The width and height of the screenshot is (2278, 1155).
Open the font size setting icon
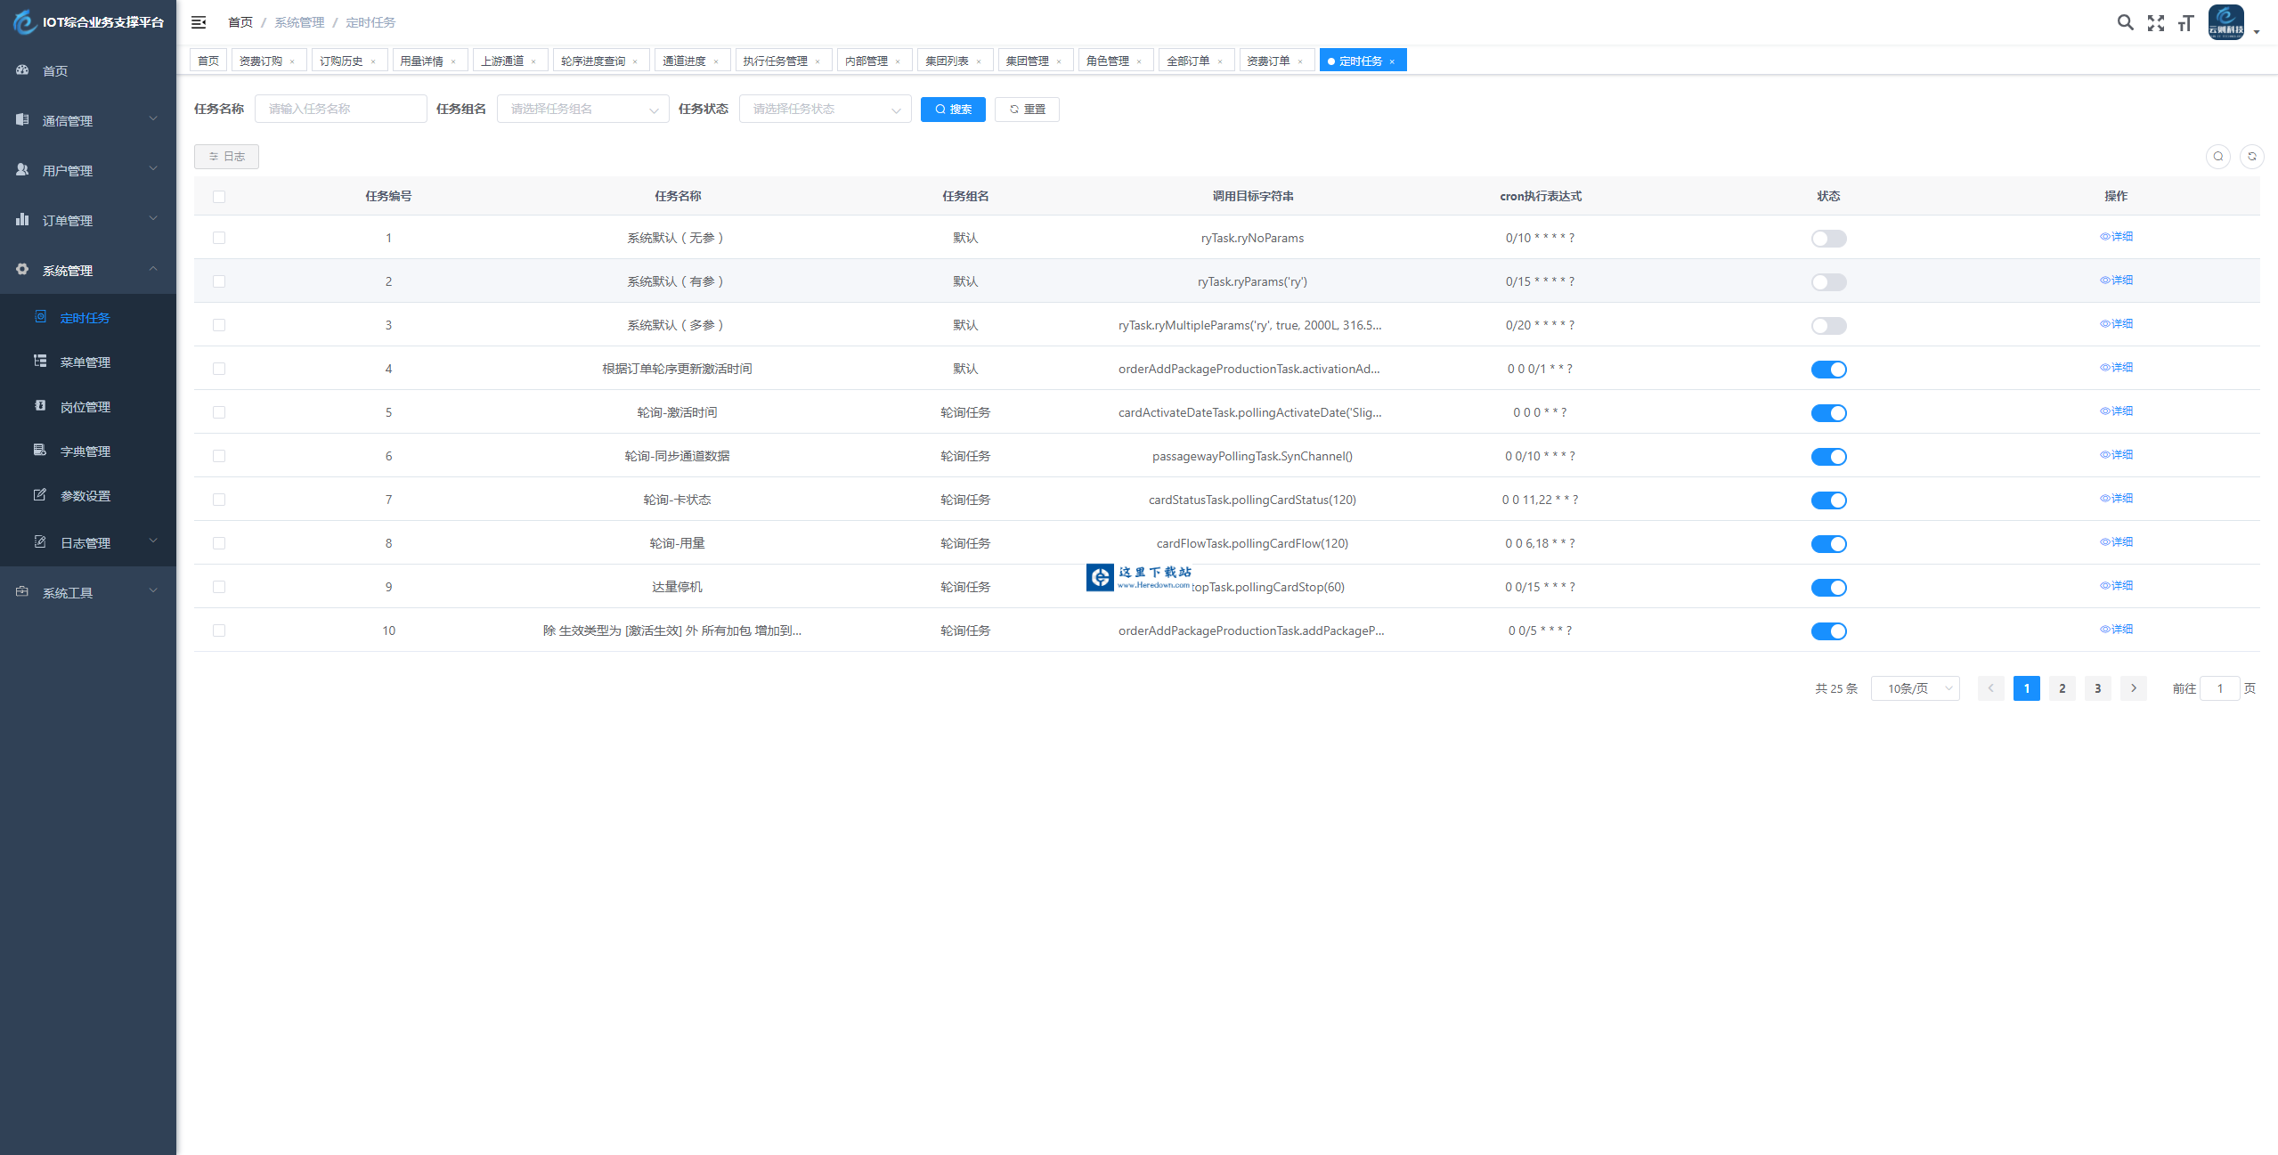tap(2185, 23)
